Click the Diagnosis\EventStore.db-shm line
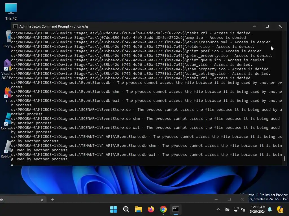The image size is (289, 216). tap(146, 94)
